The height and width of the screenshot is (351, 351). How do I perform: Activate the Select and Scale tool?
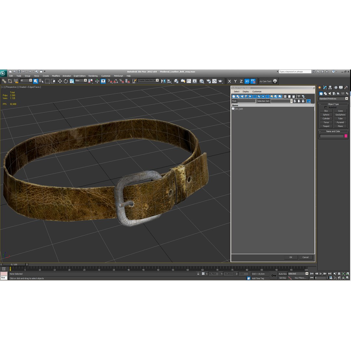(71, 81)
